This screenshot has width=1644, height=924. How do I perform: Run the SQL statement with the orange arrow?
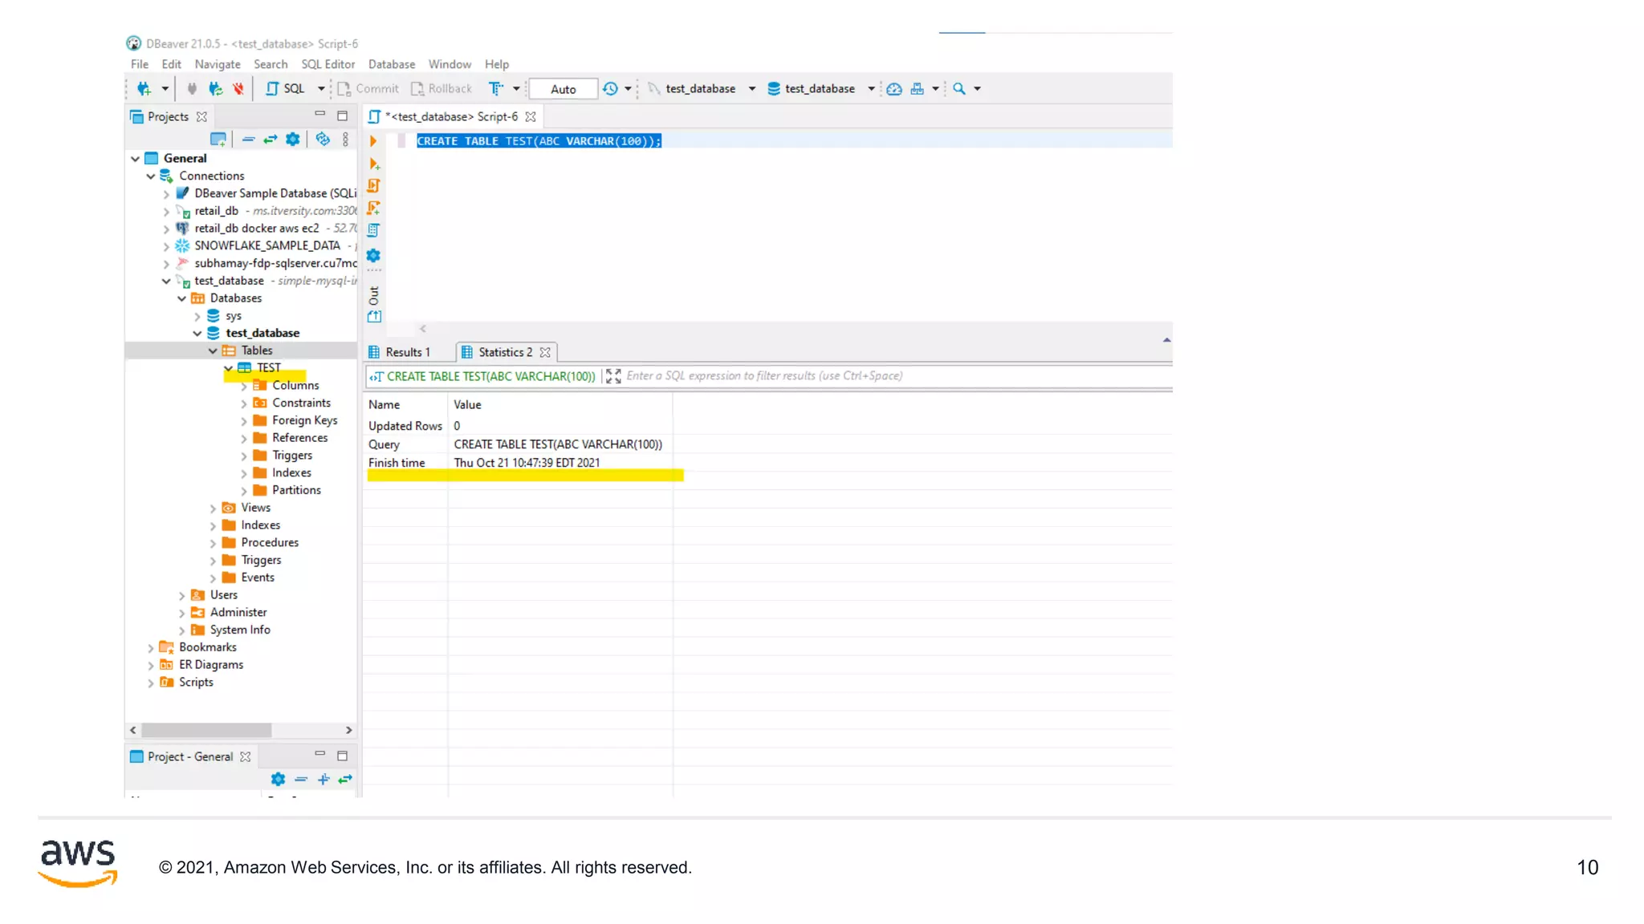point(373,141)
